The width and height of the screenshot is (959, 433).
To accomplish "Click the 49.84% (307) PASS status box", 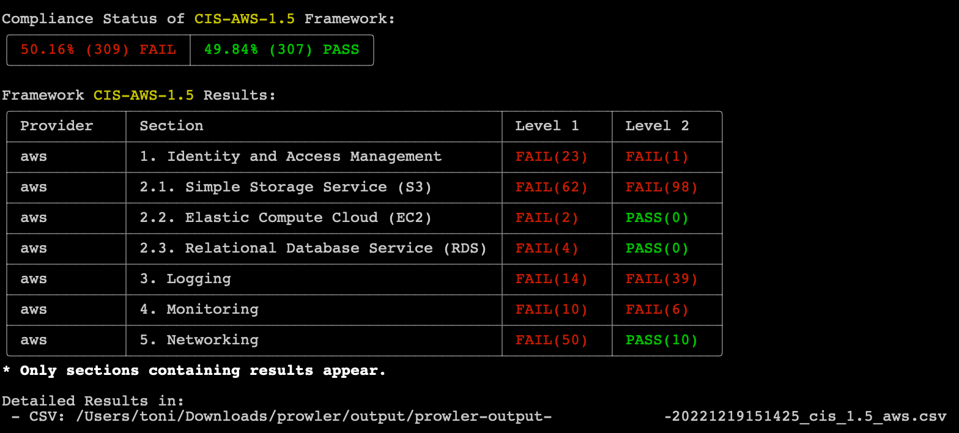I will 281,50.
